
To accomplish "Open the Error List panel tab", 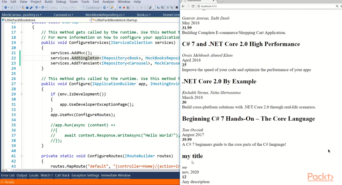I will [8, 175].
